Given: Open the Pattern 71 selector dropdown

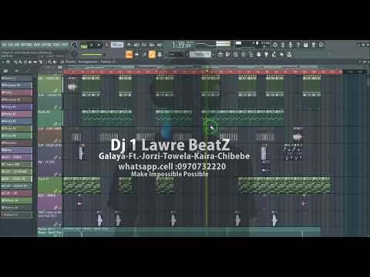Looking at the screenshot, I should tap(200, 54).
